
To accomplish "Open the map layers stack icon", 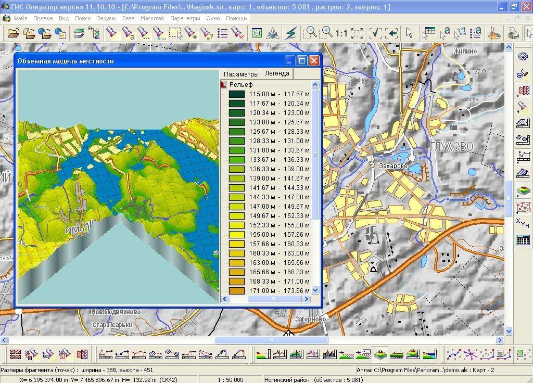I will (x=79, y=33).
